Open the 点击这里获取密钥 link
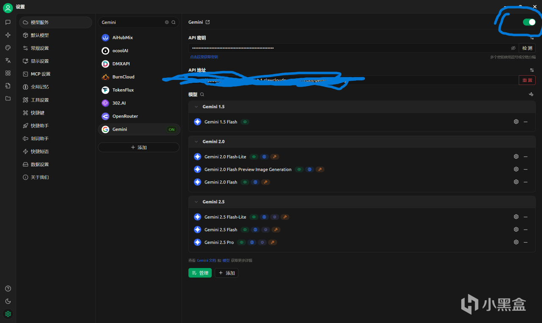 (204, 57)
